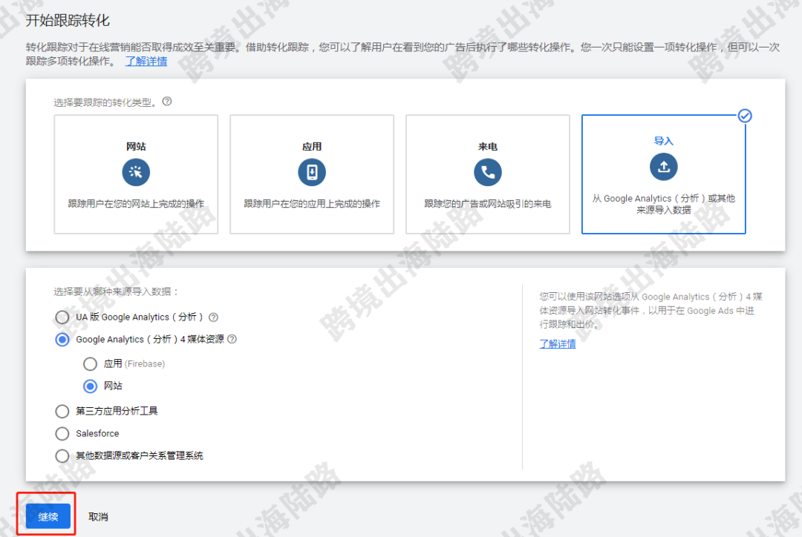Click the 选择要从哪种来源导入数据 label
802x537 pixels.
[116, 291]
